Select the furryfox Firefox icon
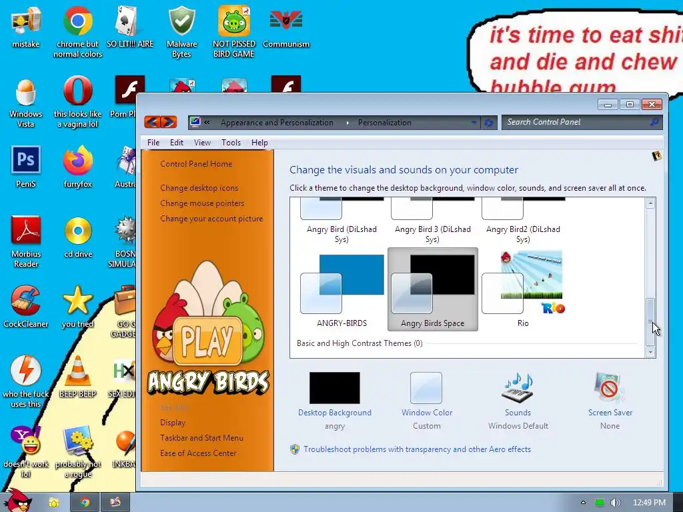 pos(77,167)
